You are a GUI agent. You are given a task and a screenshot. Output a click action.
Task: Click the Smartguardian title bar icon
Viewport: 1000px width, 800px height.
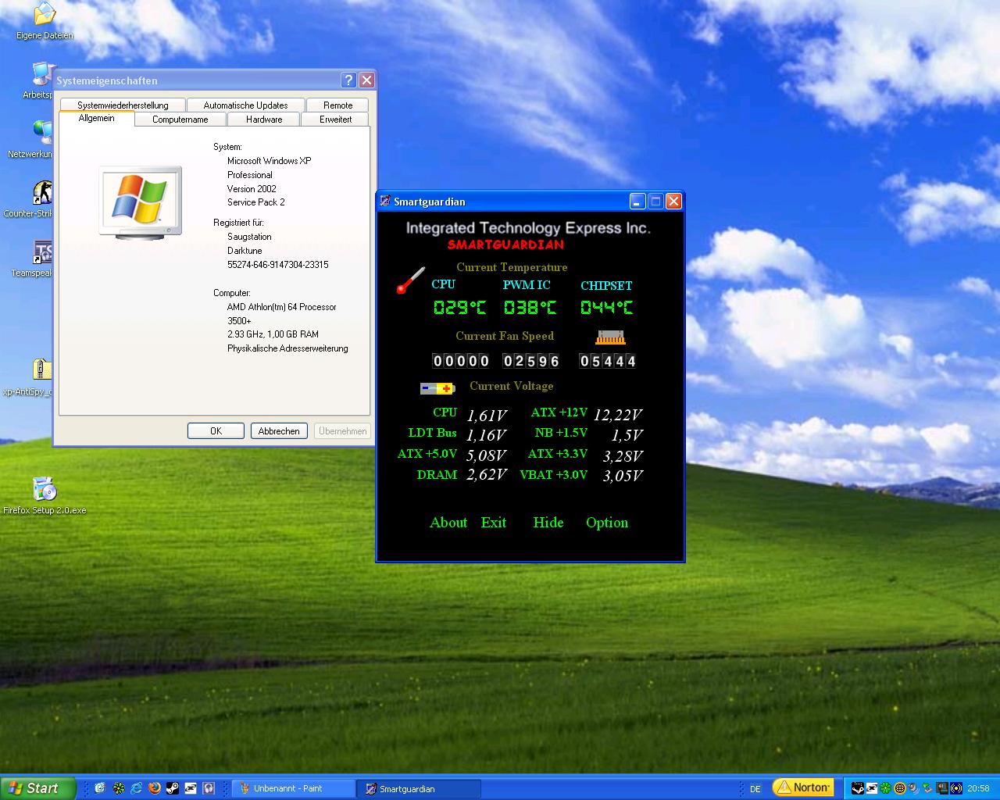coord(385,202)
